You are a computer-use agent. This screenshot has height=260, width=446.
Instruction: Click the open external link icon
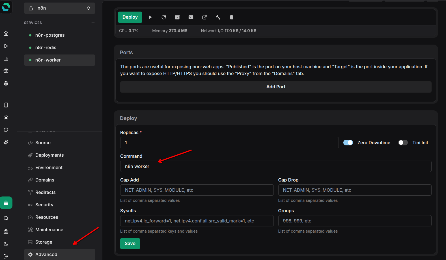tap(204, 17)
